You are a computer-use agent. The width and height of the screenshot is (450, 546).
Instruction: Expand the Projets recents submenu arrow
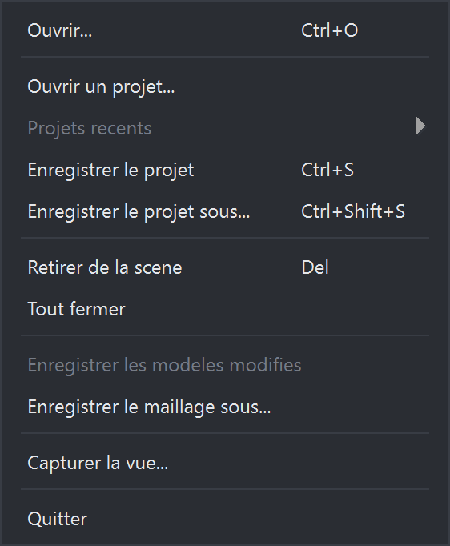coord(420,126)
